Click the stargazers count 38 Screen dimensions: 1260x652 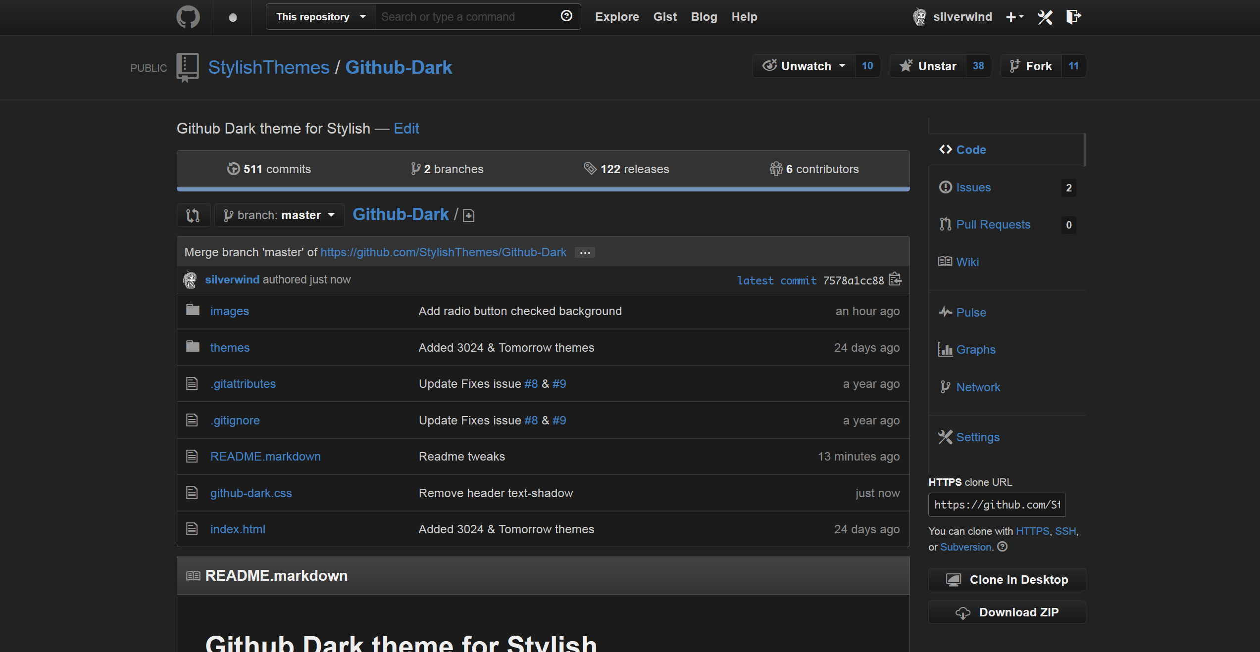click(x=978, y=66)
